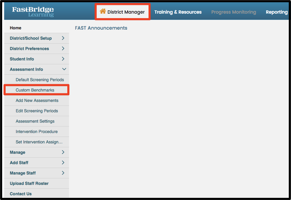Open Contact Us in the sidebar
The image size is (291, 200).
point(36,194)
